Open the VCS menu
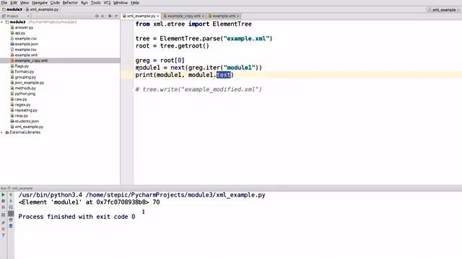 coord(107,3)
